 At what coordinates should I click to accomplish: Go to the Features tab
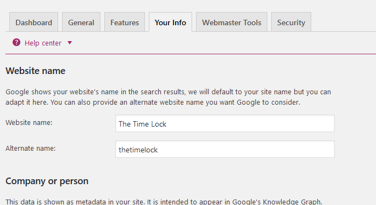coord(125,22)
